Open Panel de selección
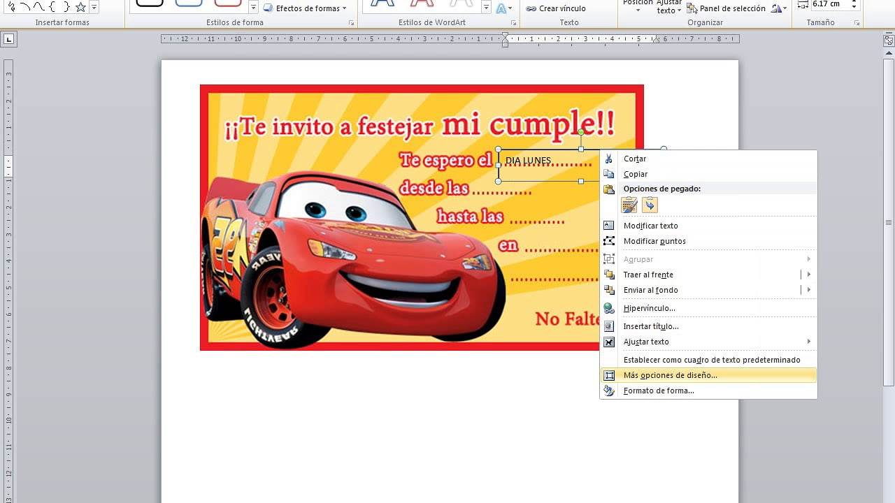Viewport: 895px width, 503px height. (726, 8)
